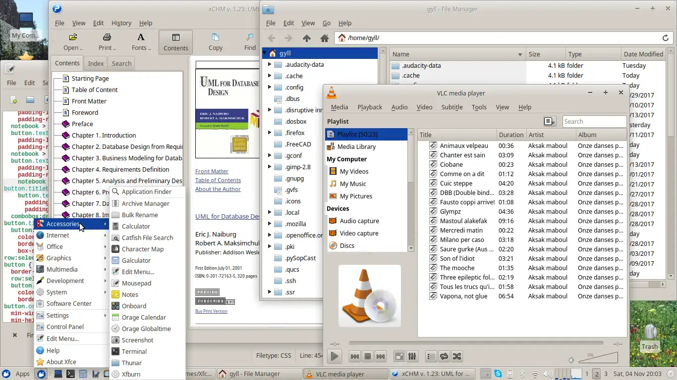Follow the About the Author link
Screen dimensions: 677x380
[x=218, y=189]
